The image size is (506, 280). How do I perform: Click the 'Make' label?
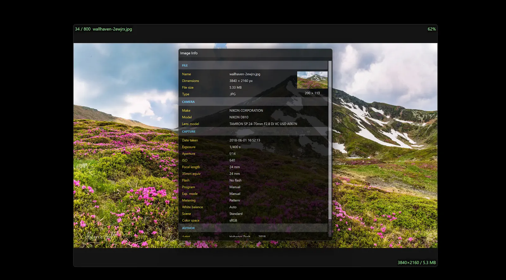point(186,111)
